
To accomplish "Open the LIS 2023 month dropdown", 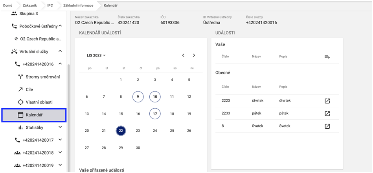I will click(x=96, y=56).
